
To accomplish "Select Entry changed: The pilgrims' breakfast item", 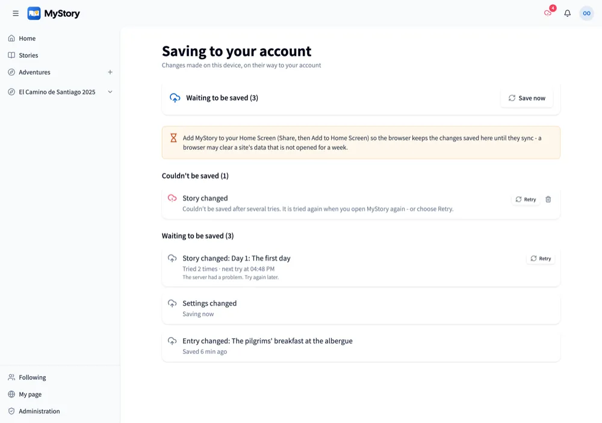I will point(361,346).
